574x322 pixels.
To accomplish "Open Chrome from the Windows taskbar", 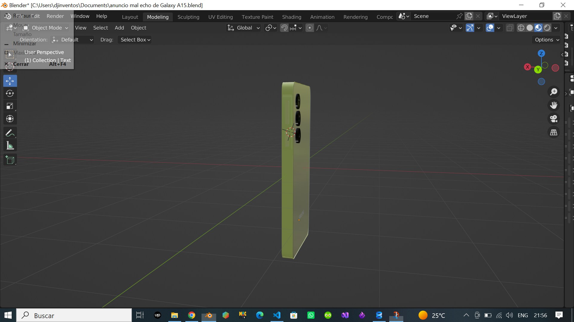I will pos(192,315).
